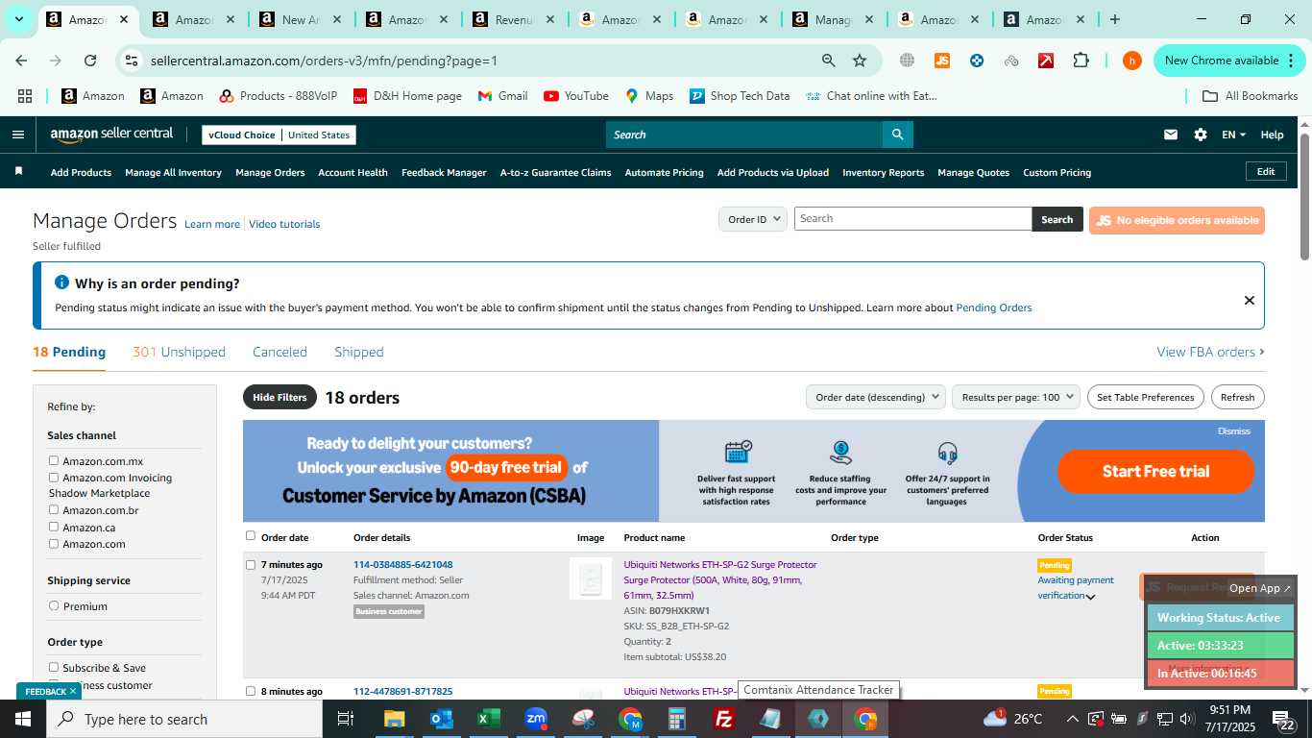The width and height of the screenshot is (1312, 738).
Task: Click the header search magnifier button
Action: point(897,135)
